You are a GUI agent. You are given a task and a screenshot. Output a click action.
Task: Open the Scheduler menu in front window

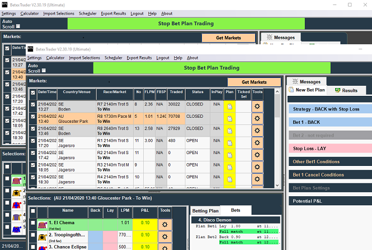[x=112, y=58]
